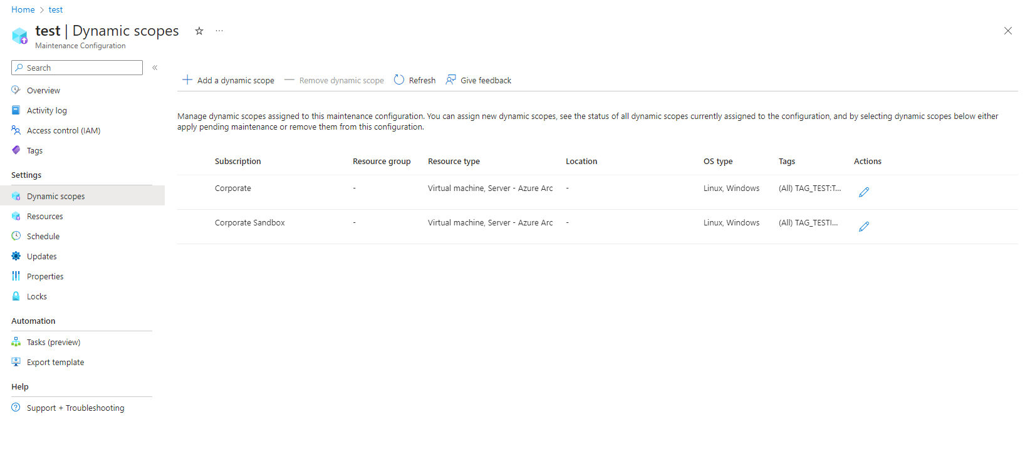This screenshot has height=449, width=1030.
Task: Open Properties in sidebar
Action: [x=45, y=277]
